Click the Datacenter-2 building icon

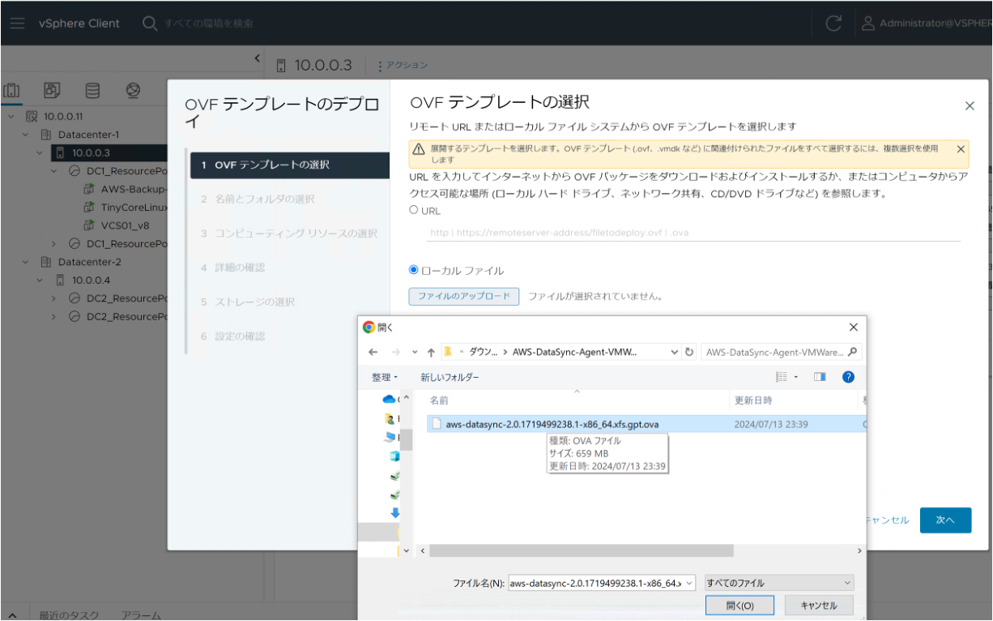[x=46, y=262]
